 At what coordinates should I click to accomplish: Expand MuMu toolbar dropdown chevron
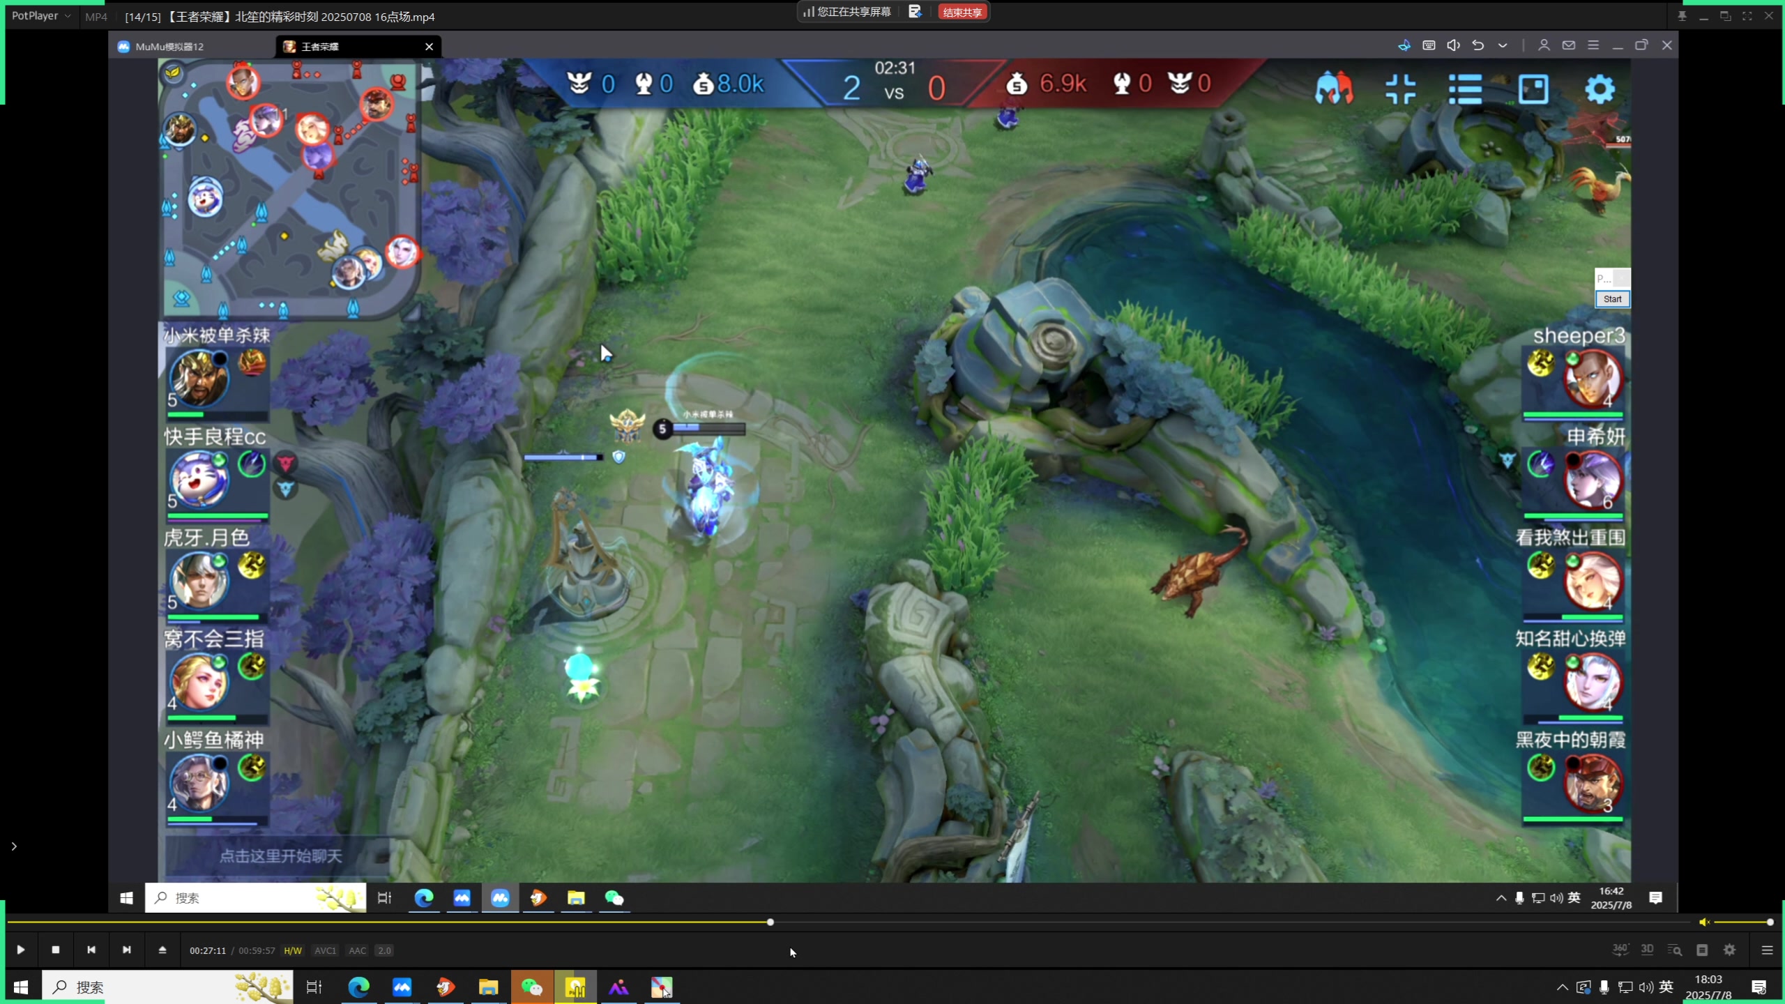click(1503, 45)
